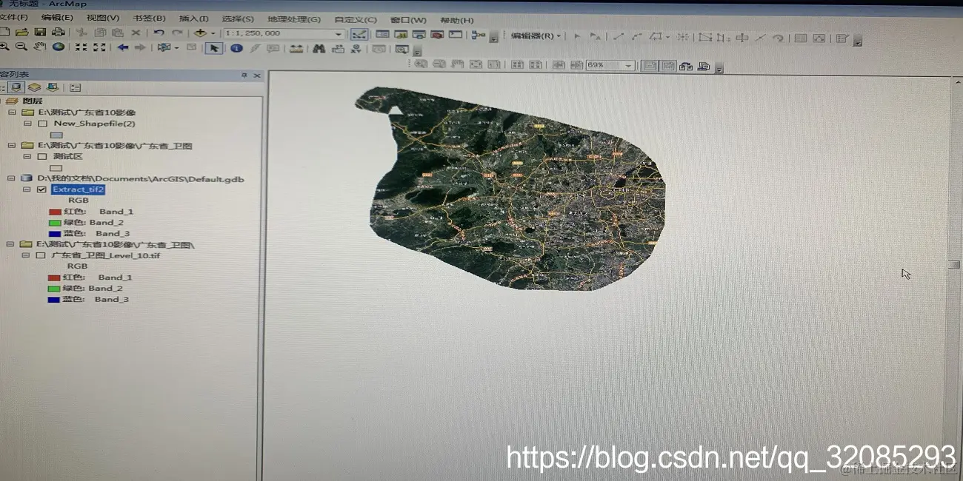Open the 书签(B) menu
The image size is (963, 481).
[149, 18]
